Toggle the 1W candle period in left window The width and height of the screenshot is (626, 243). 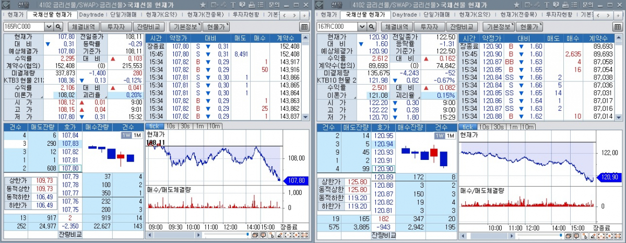click(x=126, y=135)
